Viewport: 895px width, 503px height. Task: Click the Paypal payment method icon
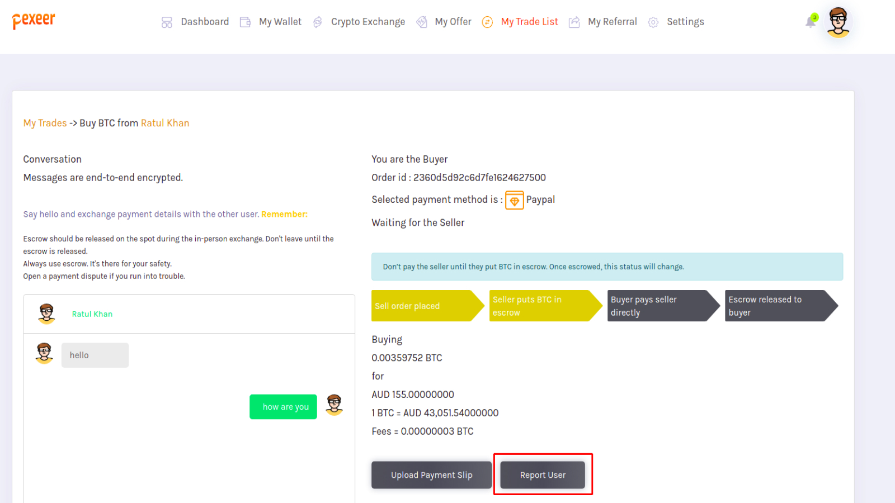tap(514, 200)
